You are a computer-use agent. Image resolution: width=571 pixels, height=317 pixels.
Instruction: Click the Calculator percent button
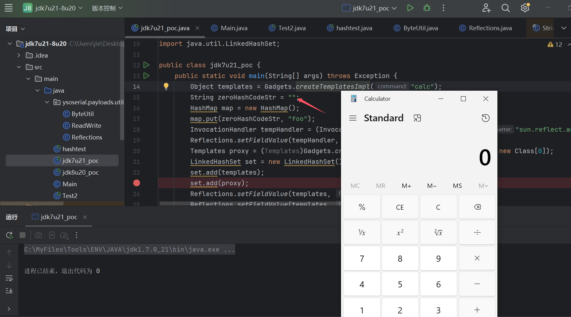[362, 207]
